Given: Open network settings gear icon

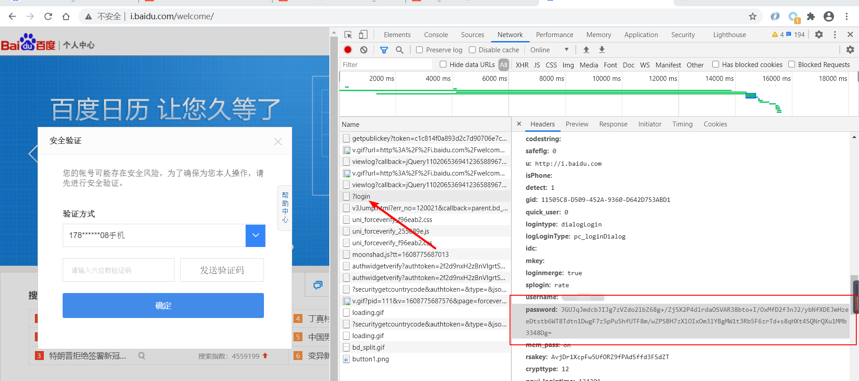Looking at the screenshot, I should pyautogui.click(x=850, y=50).
